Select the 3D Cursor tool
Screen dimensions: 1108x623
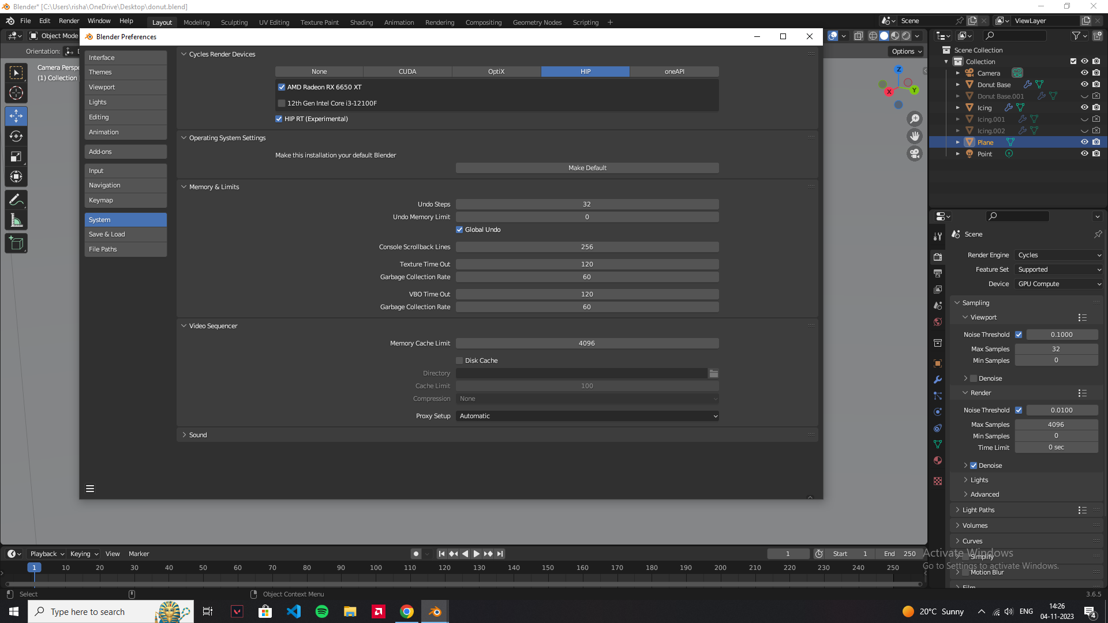point(16,93)
